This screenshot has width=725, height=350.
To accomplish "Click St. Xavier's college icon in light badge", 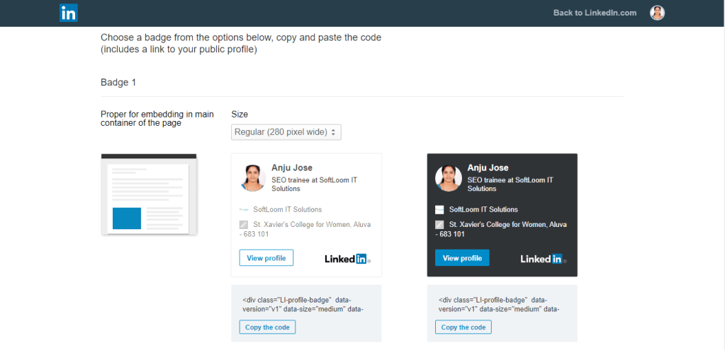I will coord(244,225).
